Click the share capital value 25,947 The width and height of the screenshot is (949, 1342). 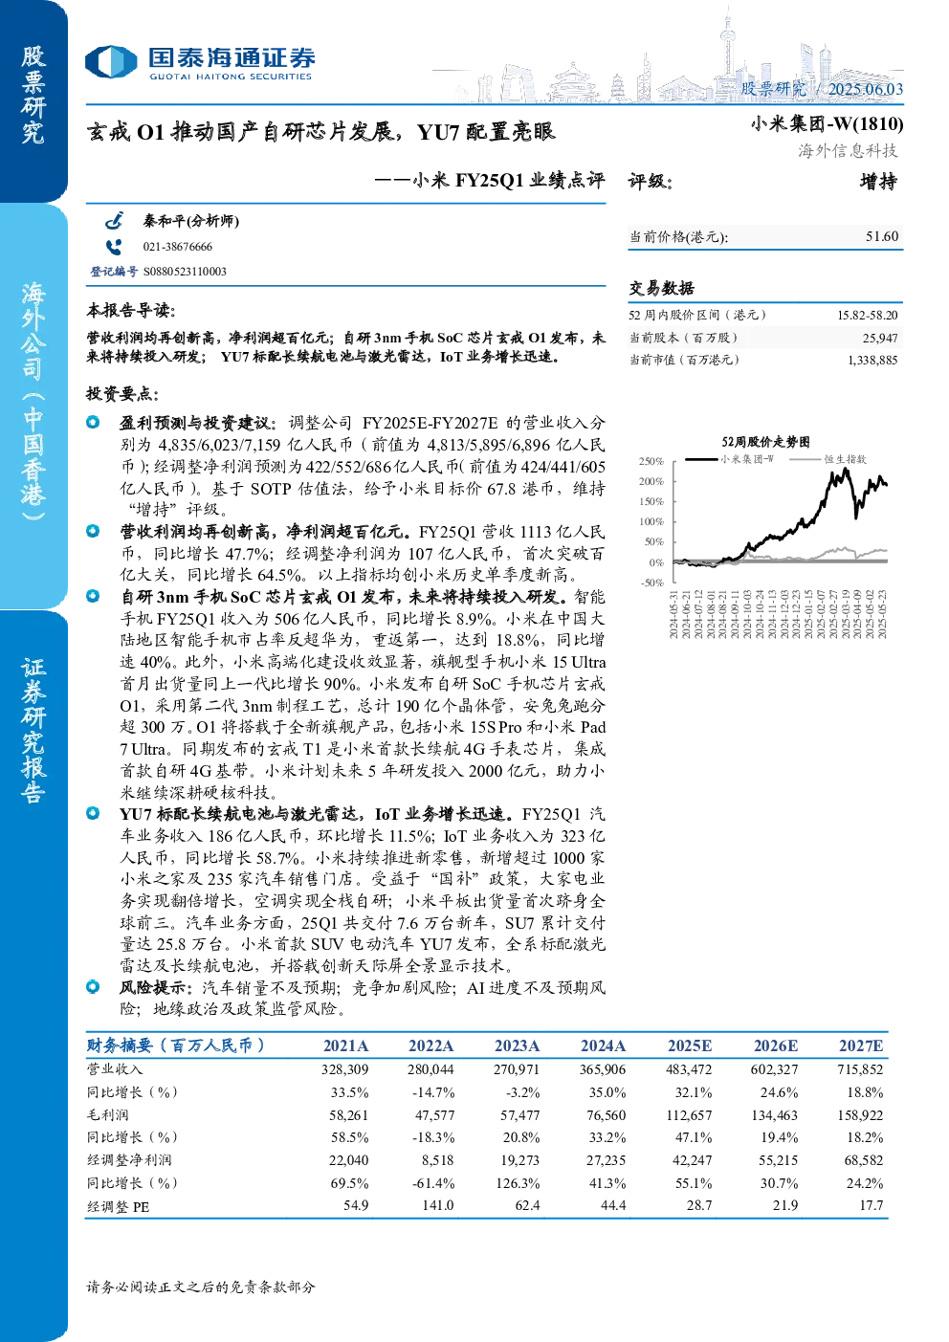pos(880,338)
